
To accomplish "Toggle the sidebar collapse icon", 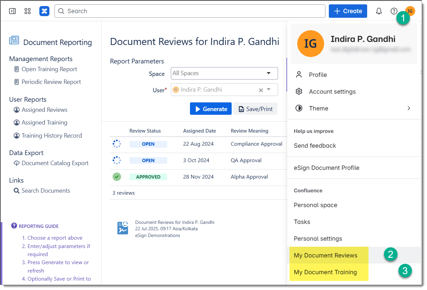I will point(12,11).
